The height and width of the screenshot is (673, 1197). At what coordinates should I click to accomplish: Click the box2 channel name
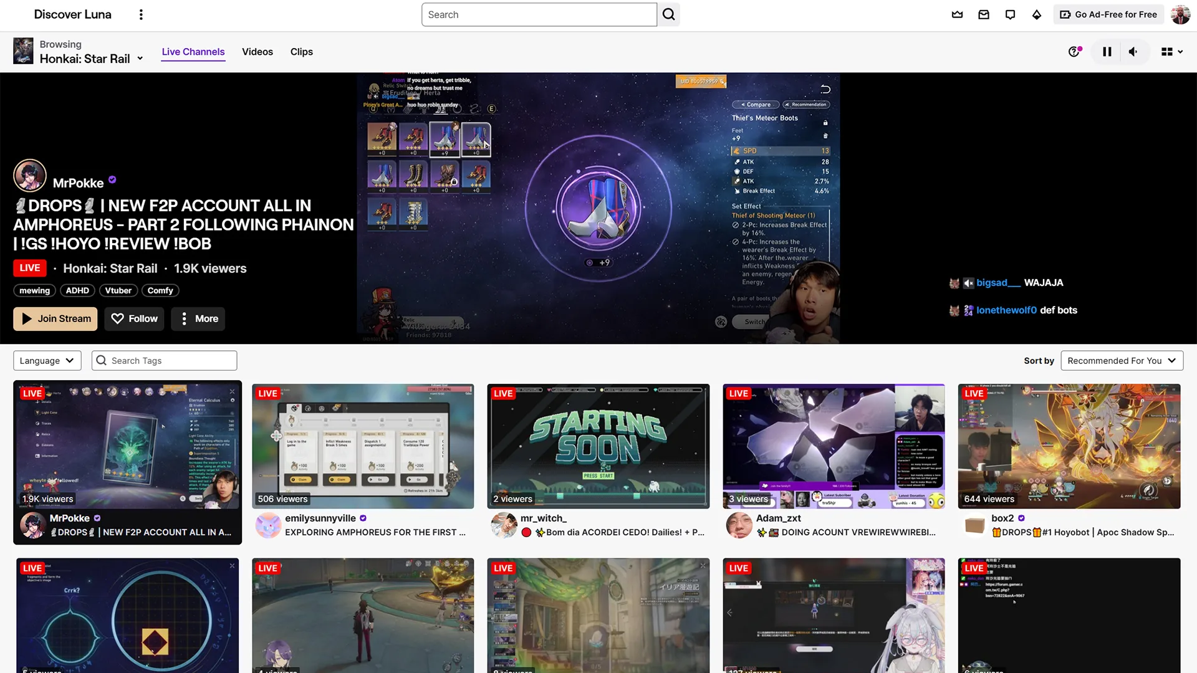pos(1002,518)
